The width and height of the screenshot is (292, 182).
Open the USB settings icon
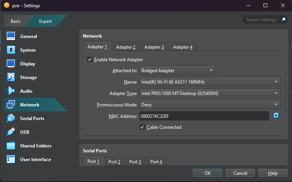[x=11, y=132]
